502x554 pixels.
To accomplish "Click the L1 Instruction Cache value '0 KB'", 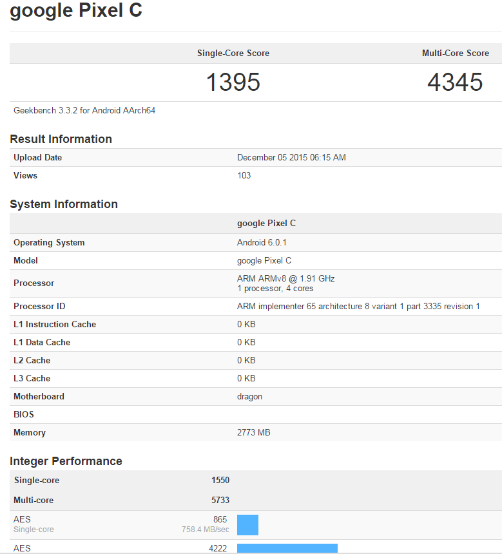I will 246,324.
